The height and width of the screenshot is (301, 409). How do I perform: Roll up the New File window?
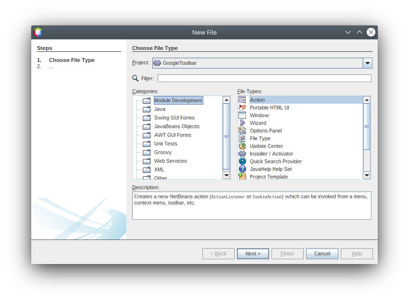coord(348,32)
